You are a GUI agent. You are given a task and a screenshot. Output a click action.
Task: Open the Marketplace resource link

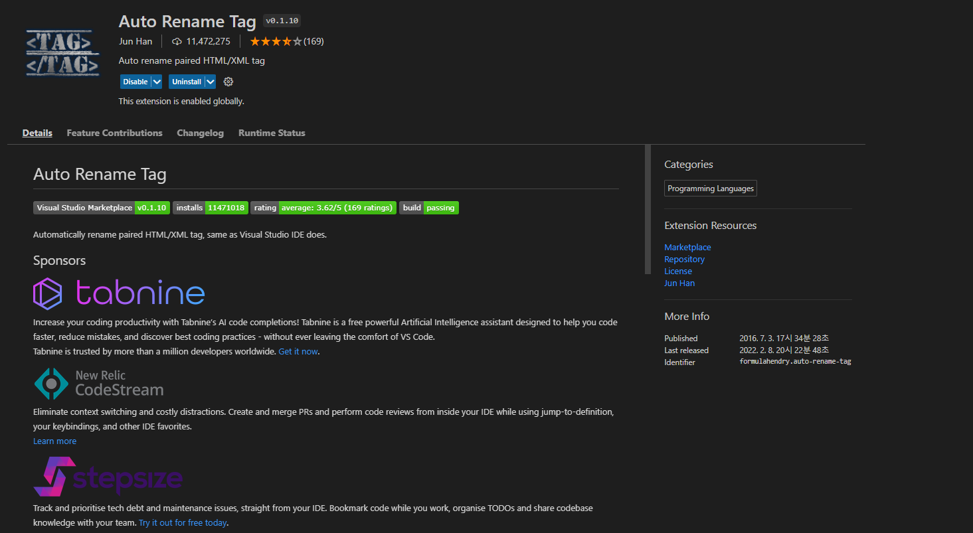687,247
